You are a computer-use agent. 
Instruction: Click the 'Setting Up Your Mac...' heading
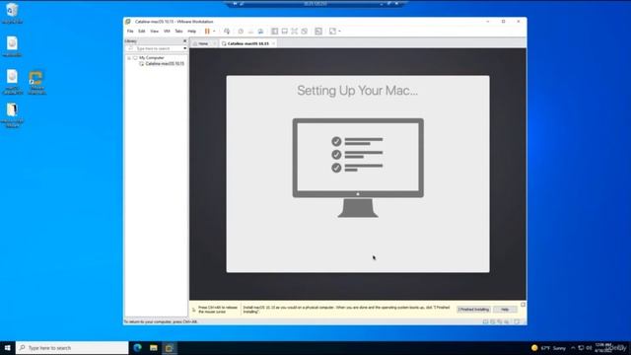pos(357,91)
